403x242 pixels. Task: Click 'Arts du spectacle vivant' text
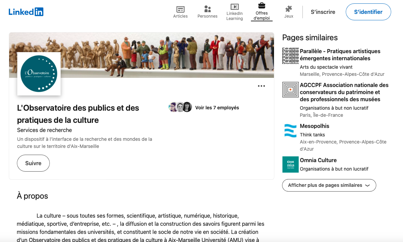[x=326, y=67]
